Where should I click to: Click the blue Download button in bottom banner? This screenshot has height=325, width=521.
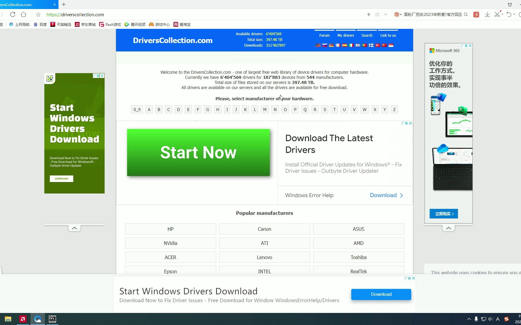(381, 294)
